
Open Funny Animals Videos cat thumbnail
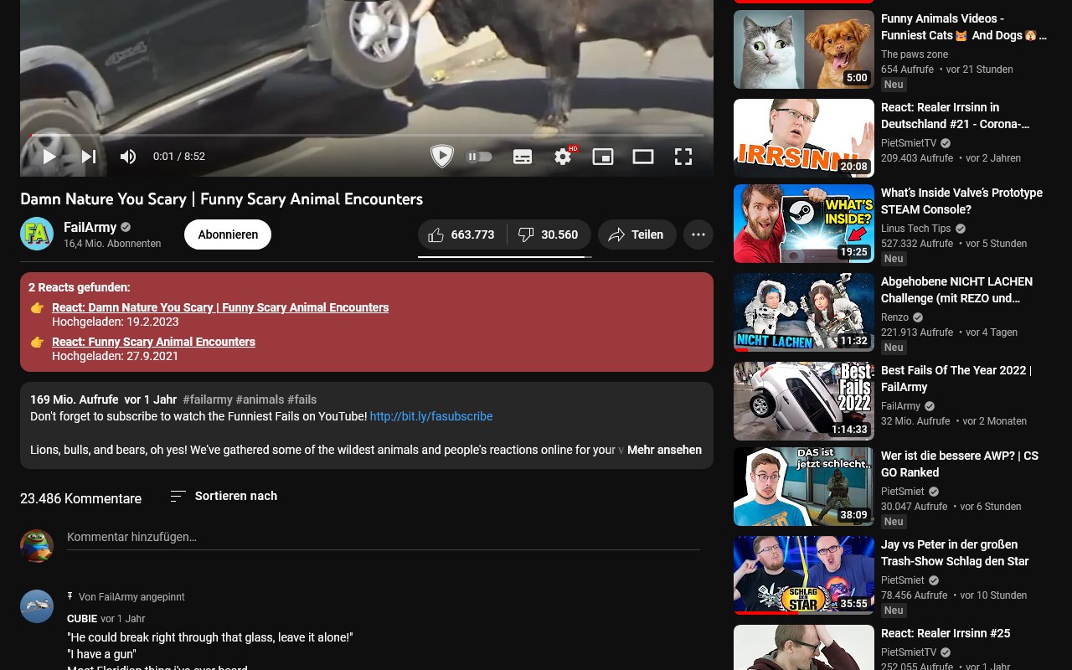(x=804, y=49)
